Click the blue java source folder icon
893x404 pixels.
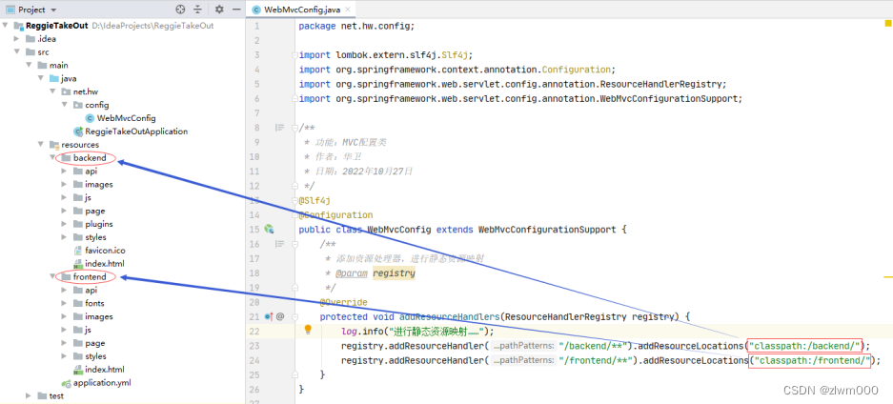coord(54,78)
